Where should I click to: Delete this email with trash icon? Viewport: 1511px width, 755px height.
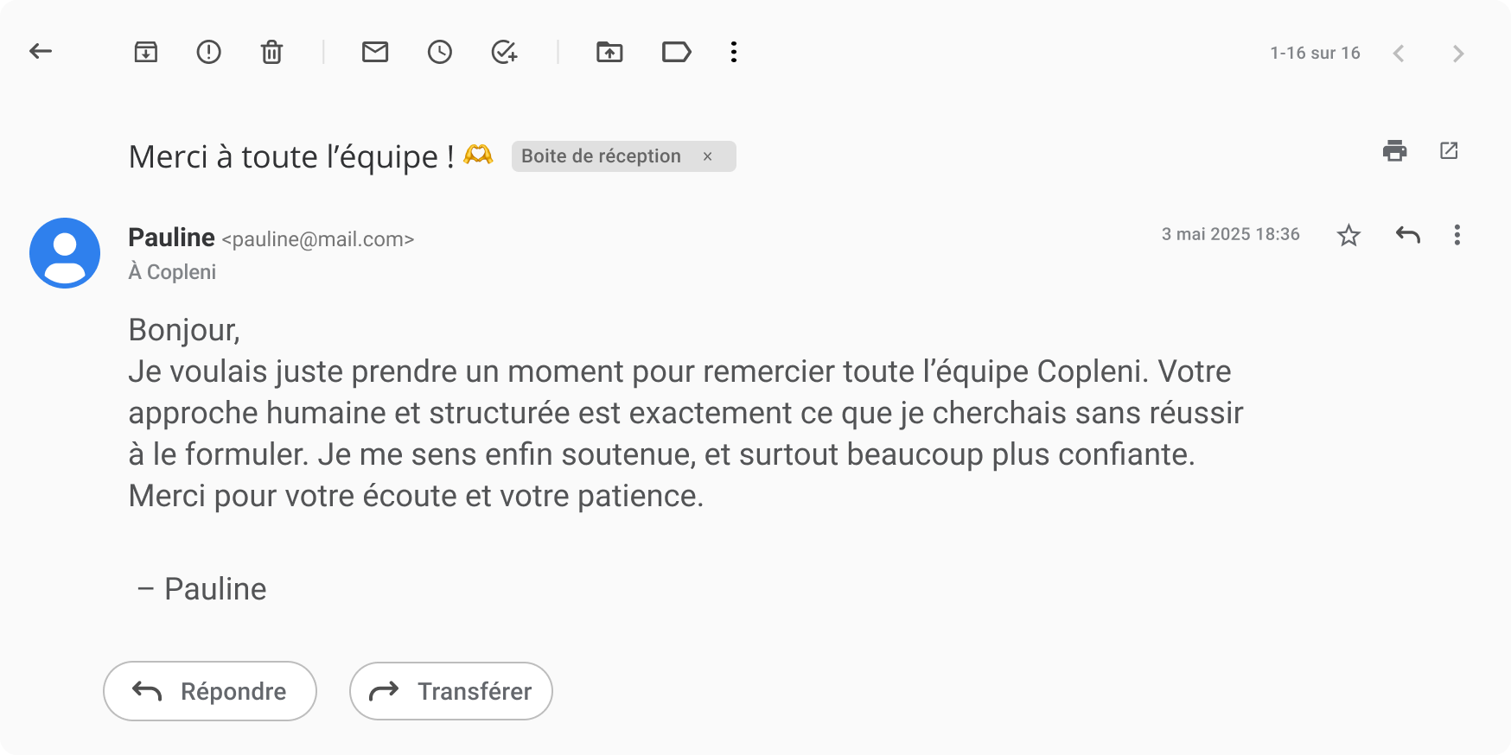pos(271,53)
